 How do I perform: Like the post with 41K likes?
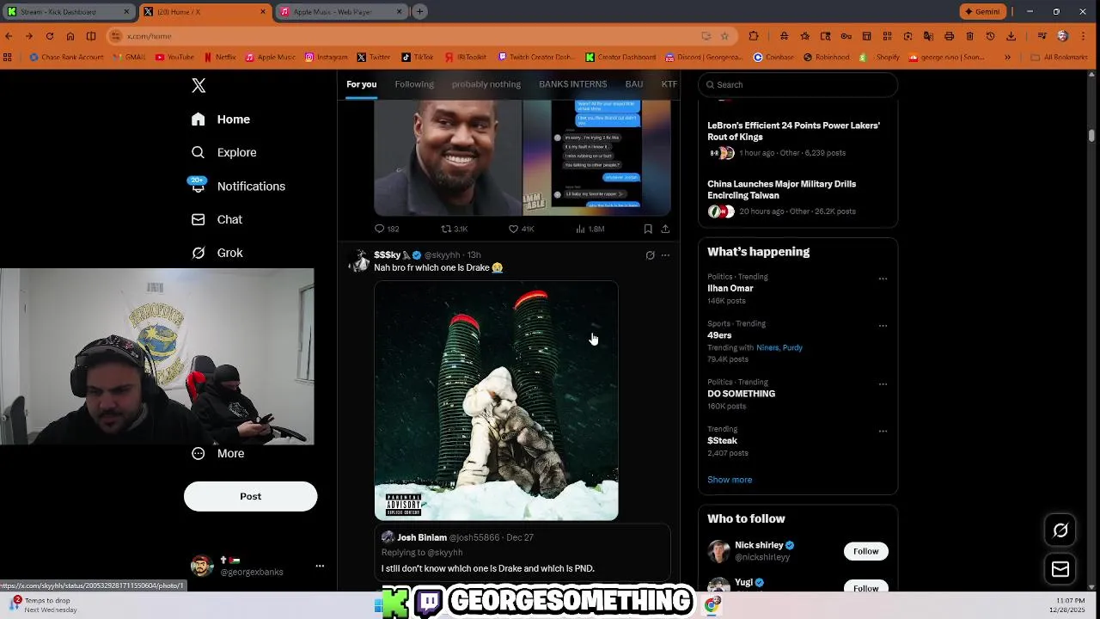pyautogui.click(x=514, y=229)
